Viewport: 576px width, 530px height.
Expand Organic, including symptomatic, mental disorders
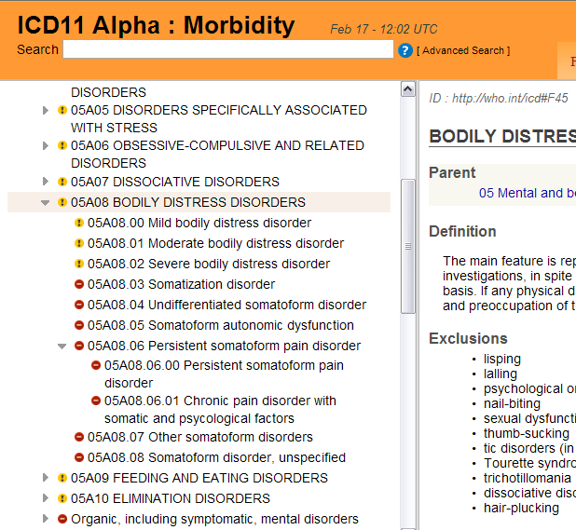pyautogui.click(x=45, y=519)
